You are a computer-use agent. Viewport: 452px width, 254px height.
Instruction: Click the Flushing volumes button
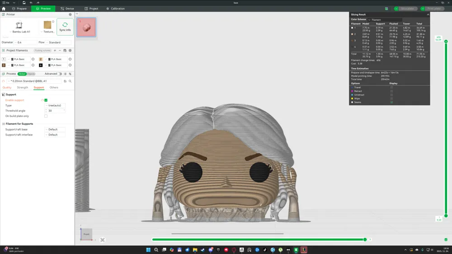[42, 51]
